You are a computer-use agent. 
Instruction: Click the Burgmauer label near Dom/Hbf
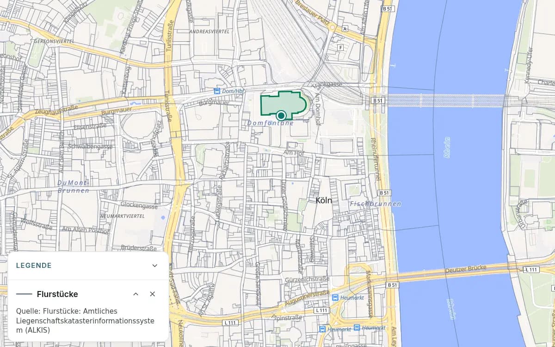(214, 103)
